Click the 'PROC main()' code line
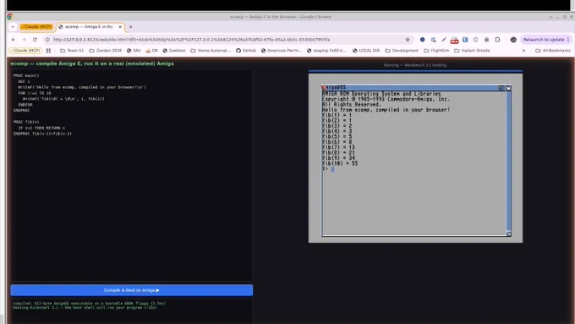575x324 pixels. pyautogui.click(x=26, y=75)
